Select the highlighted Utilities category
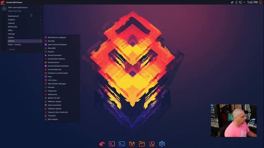This screenshot has width=264, height=148. coord(25,41)
